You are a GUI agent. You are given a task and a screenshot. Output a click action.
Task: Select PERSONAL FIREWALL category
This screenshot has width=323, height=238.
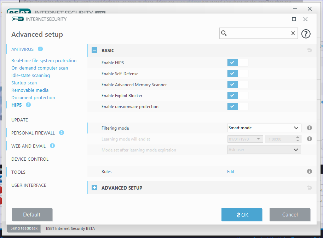point(33,133)
